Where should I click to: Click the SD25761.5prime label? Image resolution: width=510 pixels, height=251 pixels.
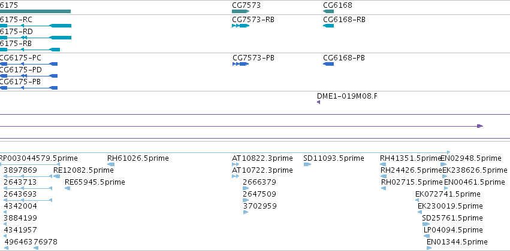coord(452,218)
